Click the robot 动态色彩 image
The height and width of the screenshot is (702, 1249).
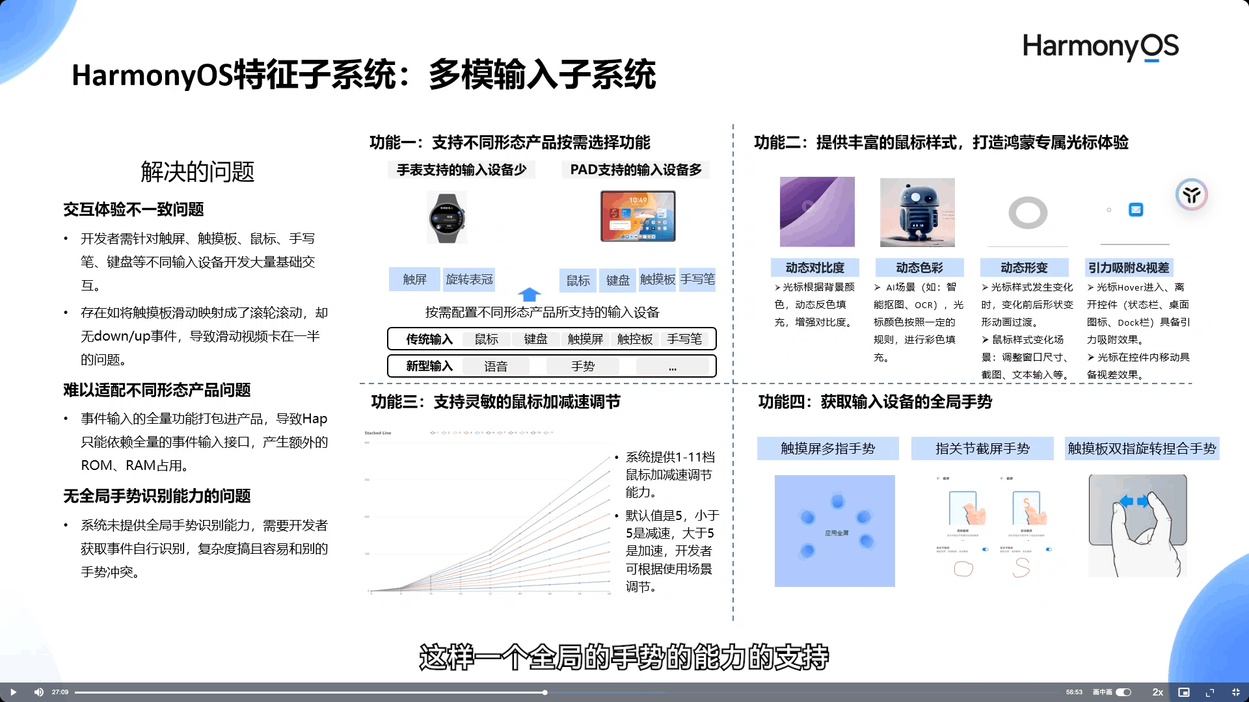[x=917, y=213]
